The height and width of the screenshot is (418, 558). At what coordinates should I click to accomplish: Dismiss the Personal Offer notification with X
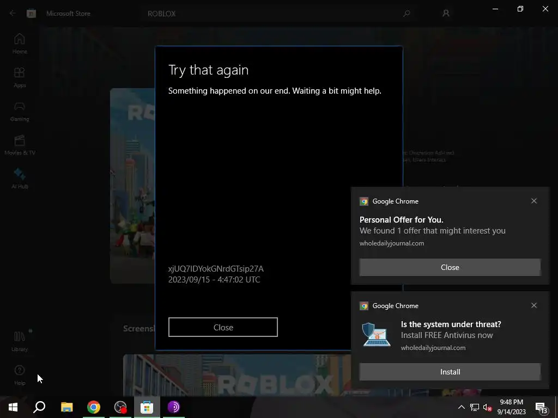click(534, 201)
